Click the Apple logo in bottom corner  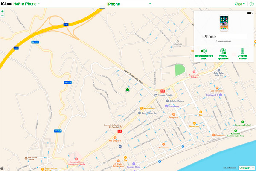point(3,168)
